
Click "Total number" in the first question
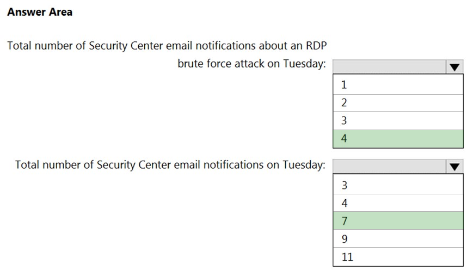coord(39,46)
